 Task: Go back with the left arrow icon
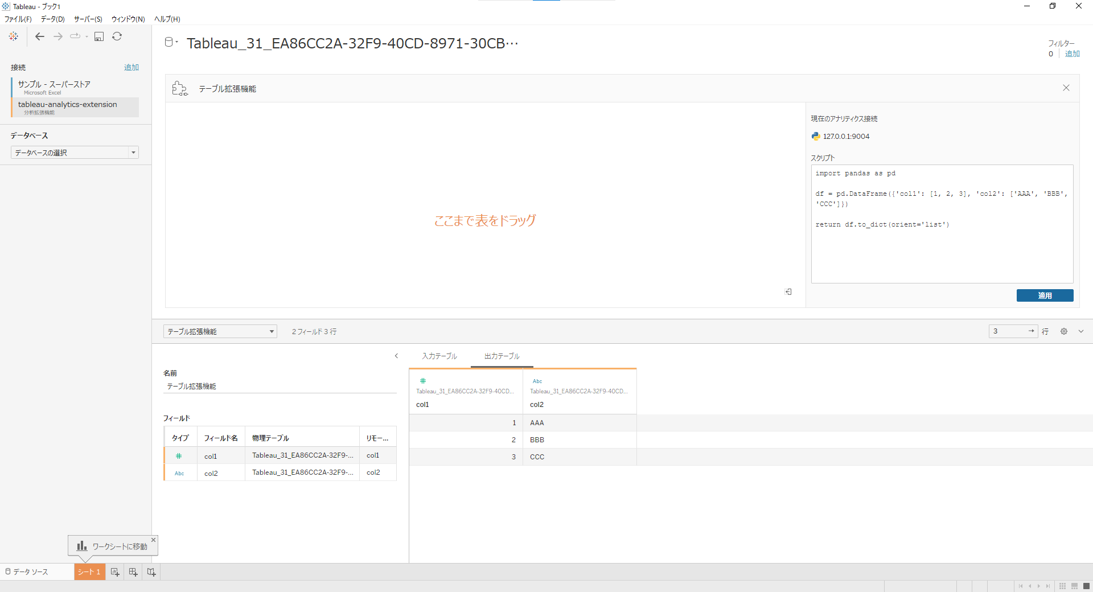[x=40, y=36]
